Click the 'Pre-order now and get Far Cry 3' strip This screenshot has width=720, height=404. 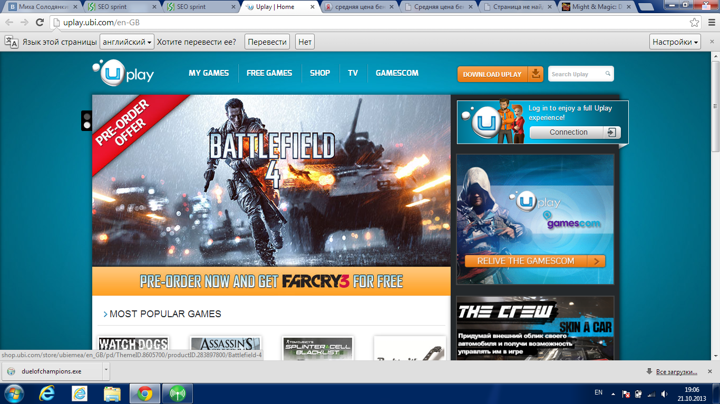point(271,281)
